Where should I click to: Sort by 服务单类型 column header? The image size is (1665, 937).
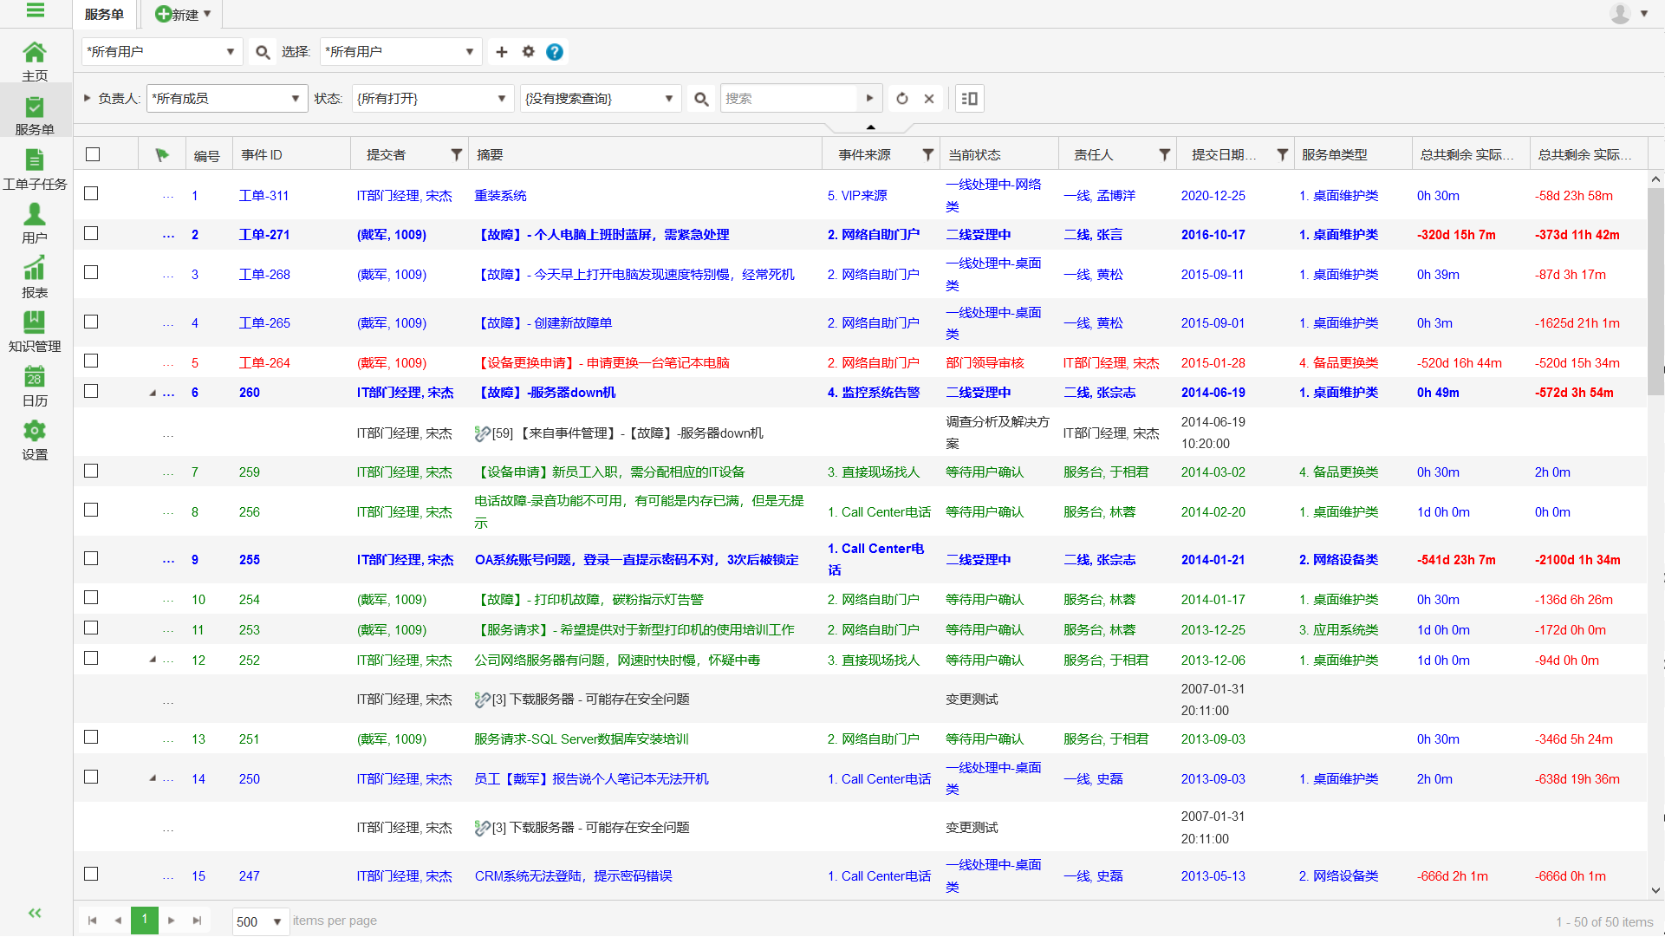tap(1334, 155)
